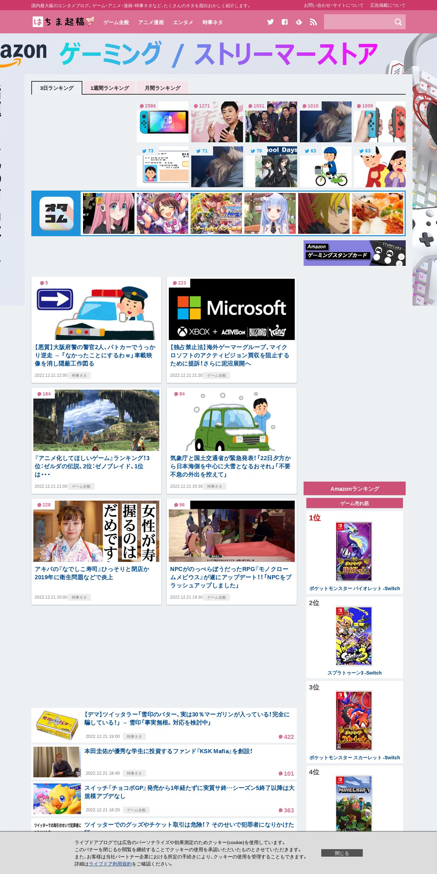Click Minecraft Switch box art at 4位
437x874 pixels.
354,803
